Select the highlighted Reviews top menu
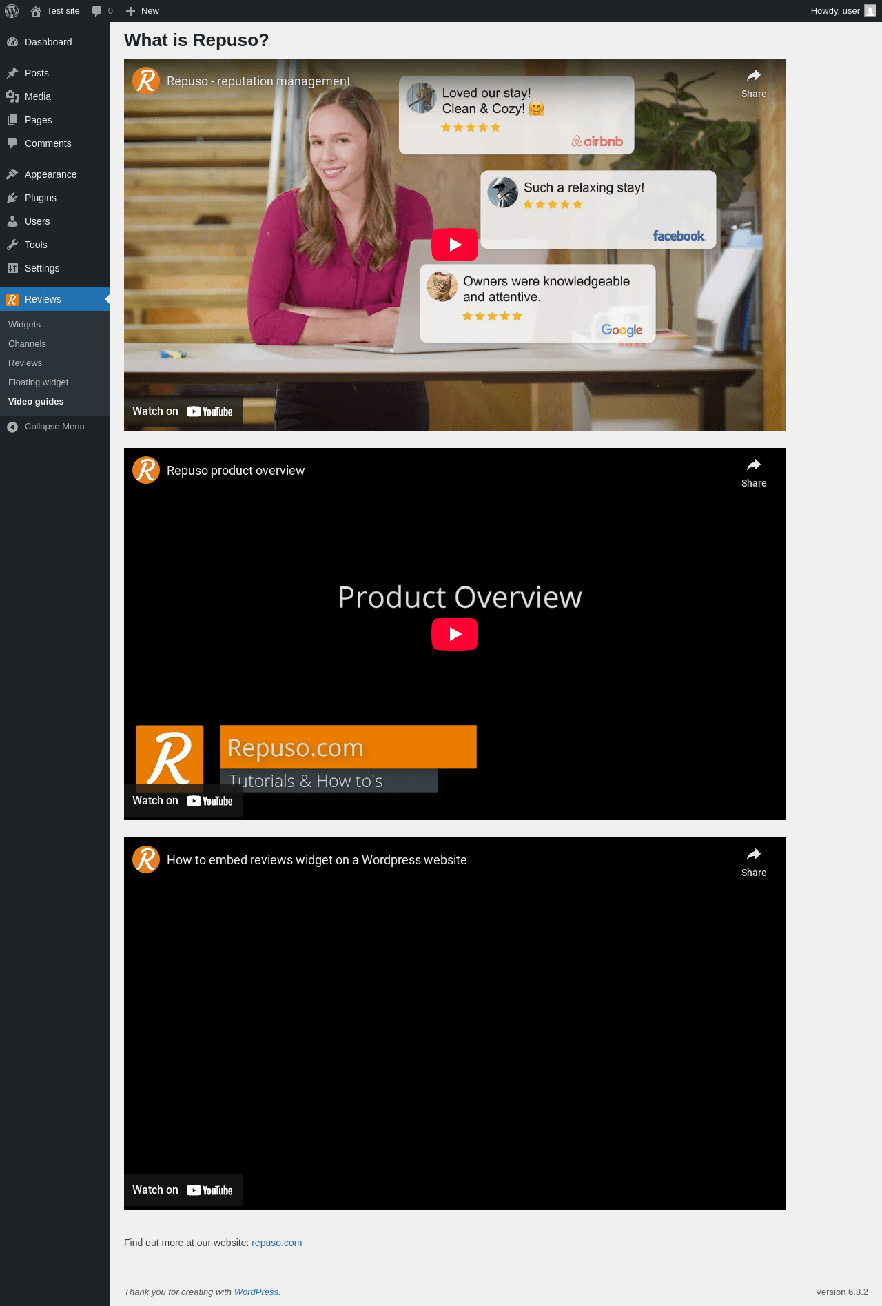 55,299
